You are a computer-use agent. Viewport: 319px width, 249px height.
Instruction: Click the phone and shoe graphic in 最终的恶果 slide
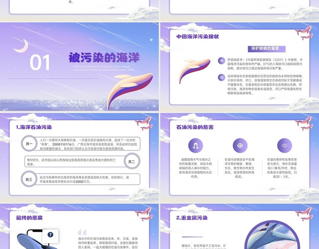[x=38, y=239]
